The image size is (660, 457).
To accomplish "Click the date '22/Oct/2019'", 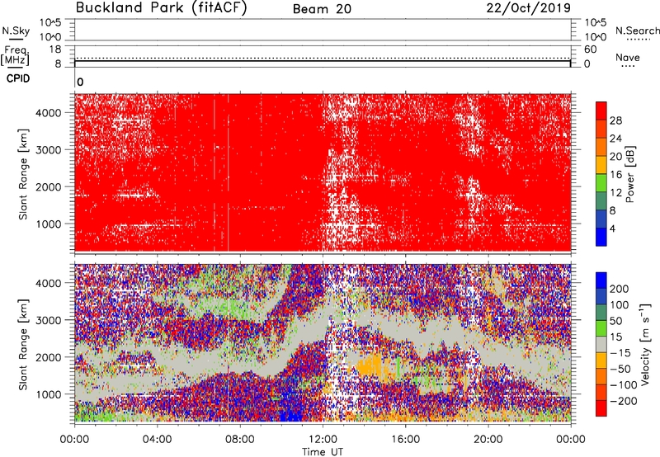I will (529, 8).
